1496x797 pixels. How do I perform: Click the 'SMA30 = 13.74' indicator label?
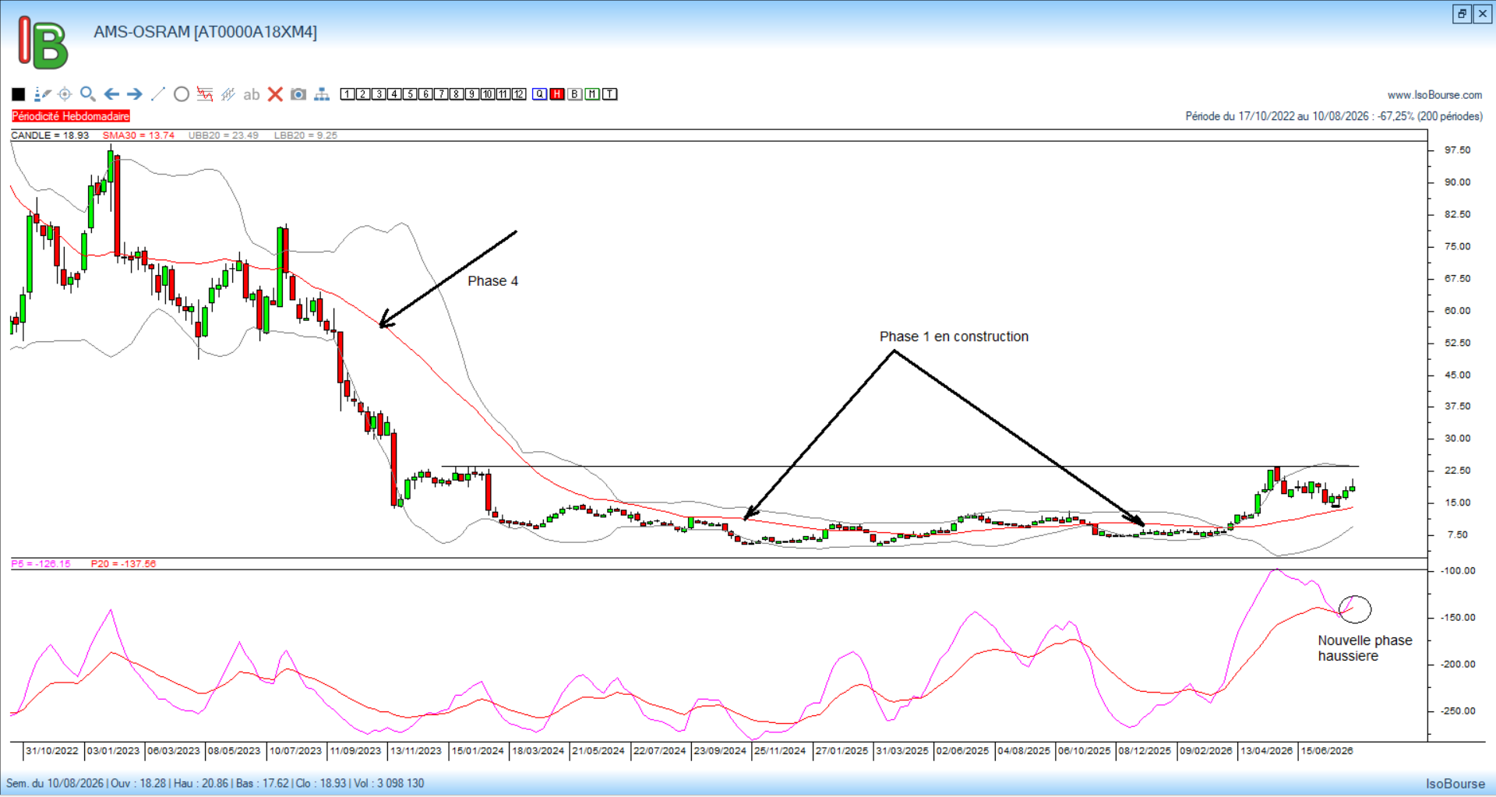click(139, 136)
